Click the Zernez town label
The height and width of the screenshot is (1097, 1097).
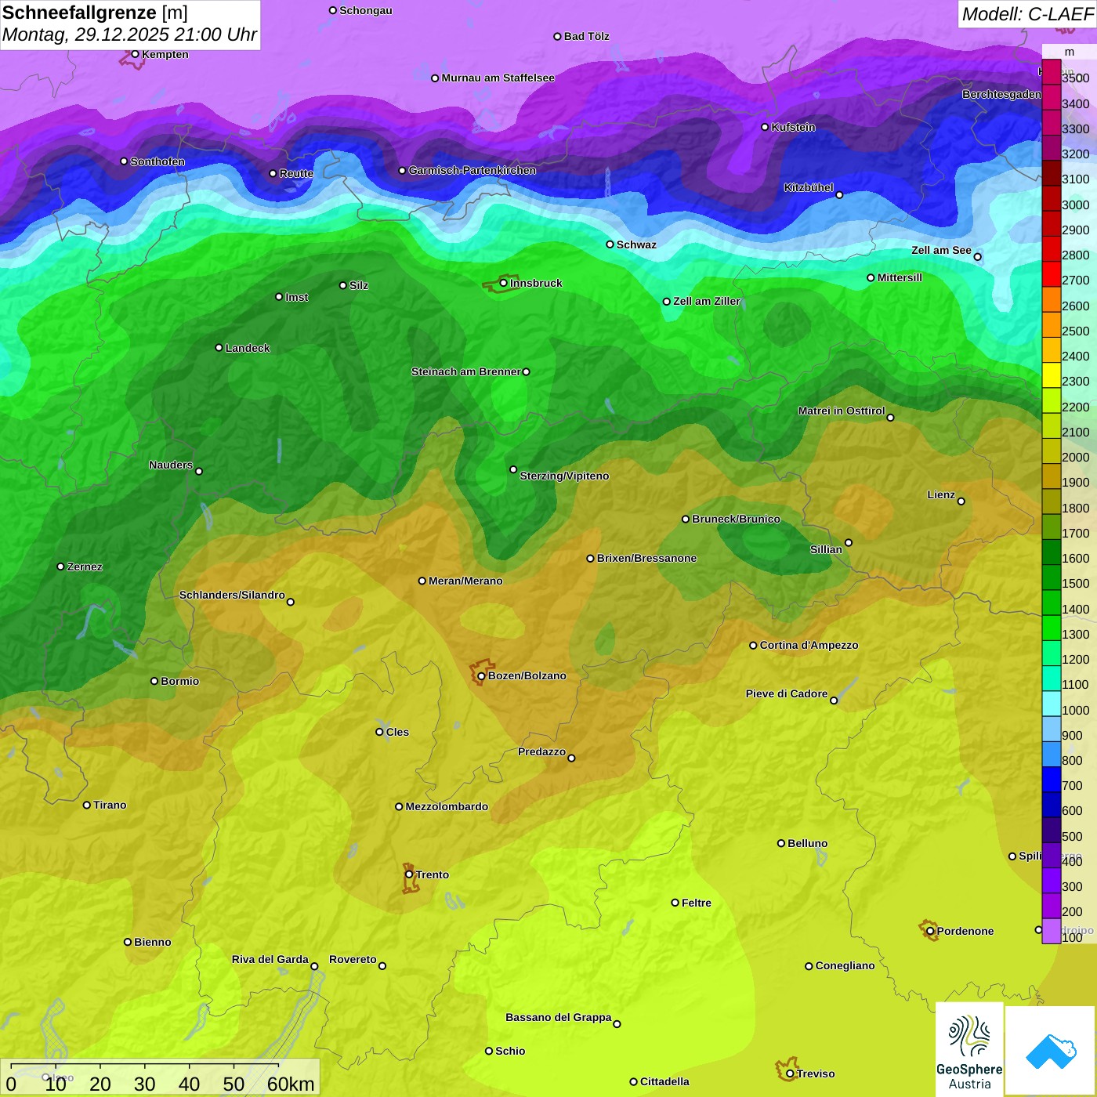point(85,567)
